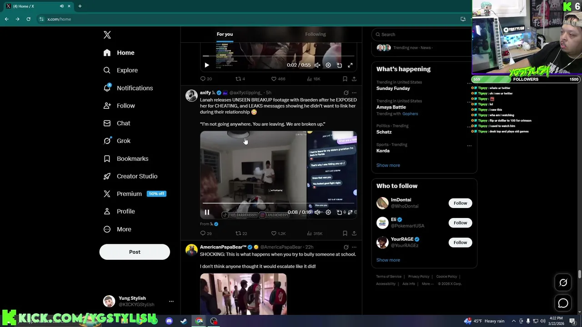Switch to the For you tab
Viewport: 582px width, 327px height.
225,34
